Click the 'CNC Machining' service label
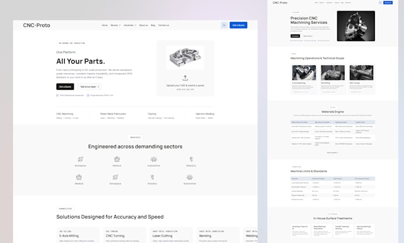404x243 pixels. [65, 113]
